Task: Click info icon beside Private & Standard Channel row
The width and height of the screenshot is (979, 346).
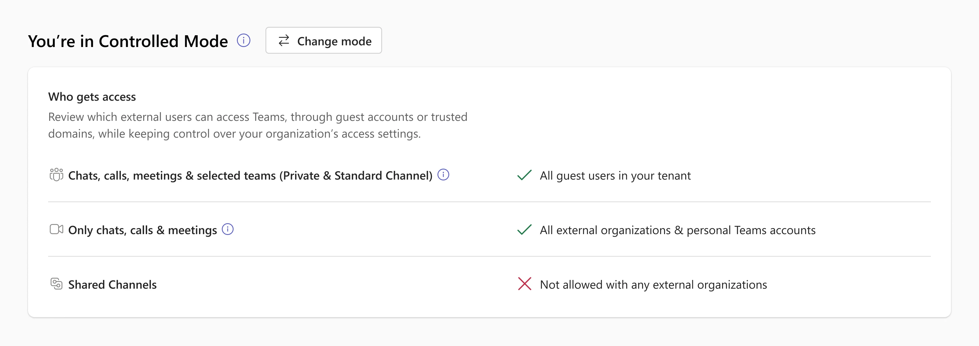Action: coord(443,175)
